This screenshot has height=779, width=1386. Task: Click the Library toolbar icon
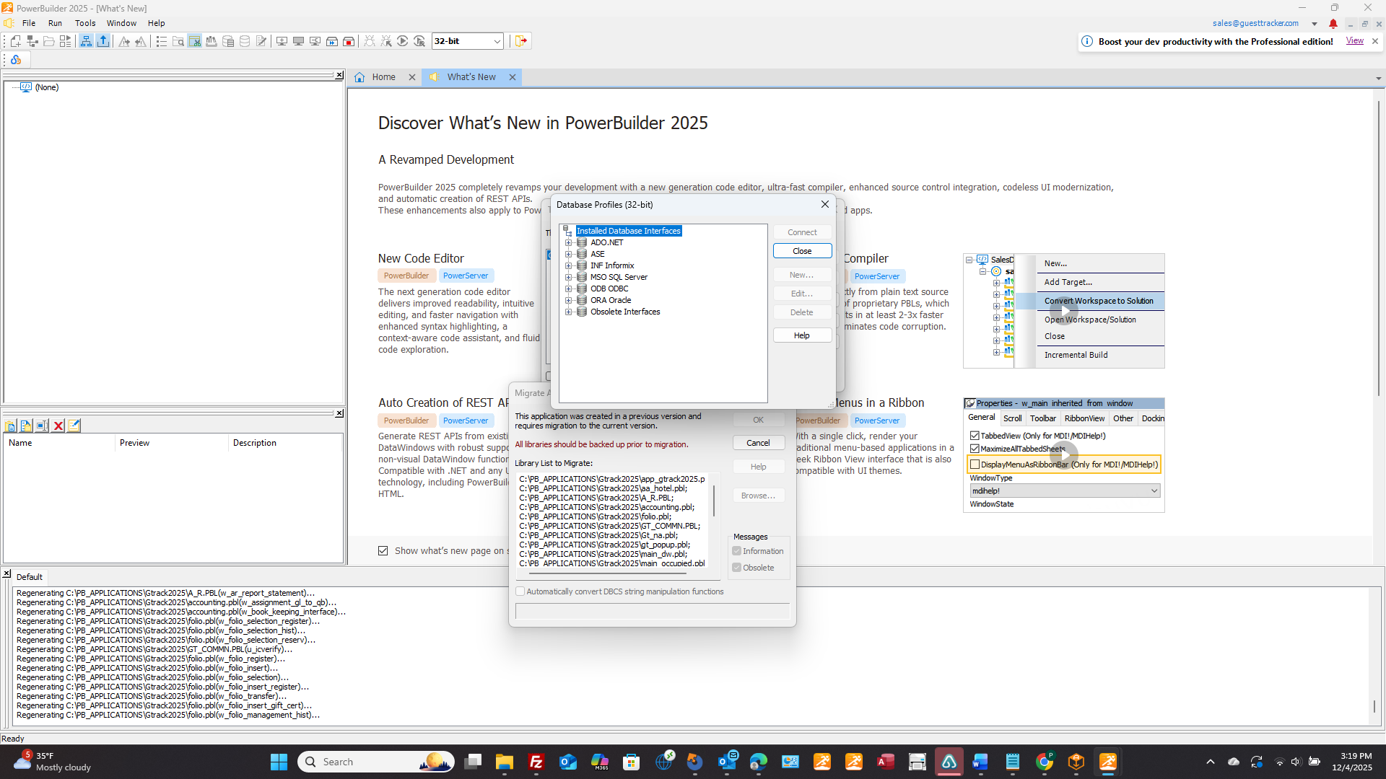pos(212,41)
